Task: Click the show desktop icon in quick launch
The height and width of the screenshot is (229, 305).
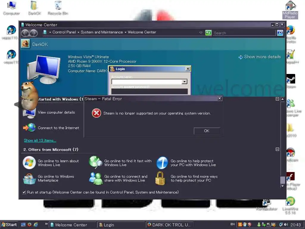Action: (x=23, y=225)
